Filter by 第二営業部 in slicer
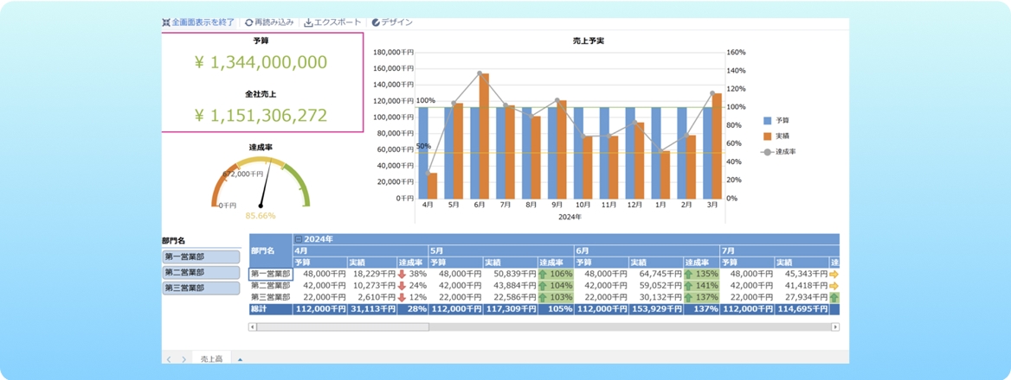The image size is (1011, 380). click(x=201, y=272)
